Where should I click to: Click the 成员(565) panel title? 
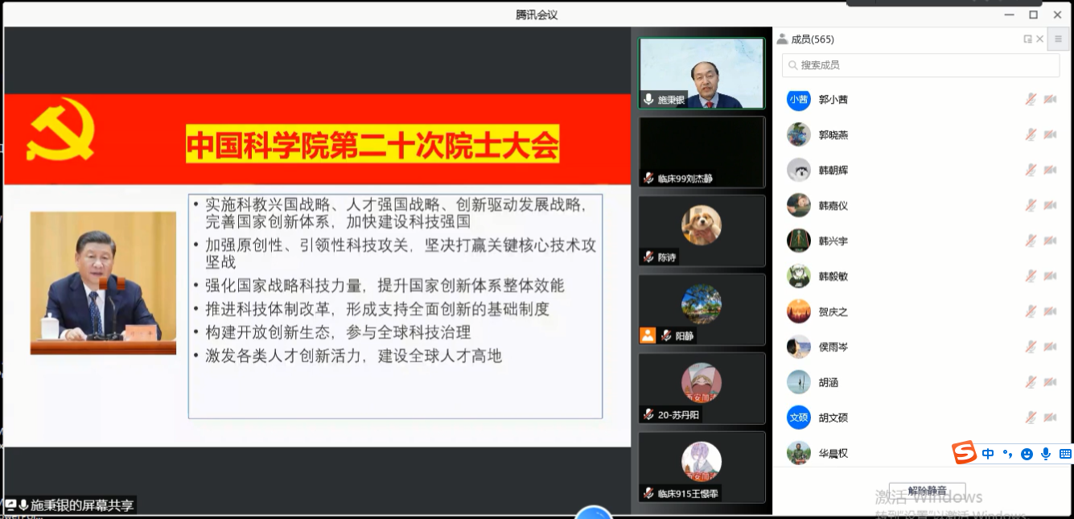coord(813,39)
